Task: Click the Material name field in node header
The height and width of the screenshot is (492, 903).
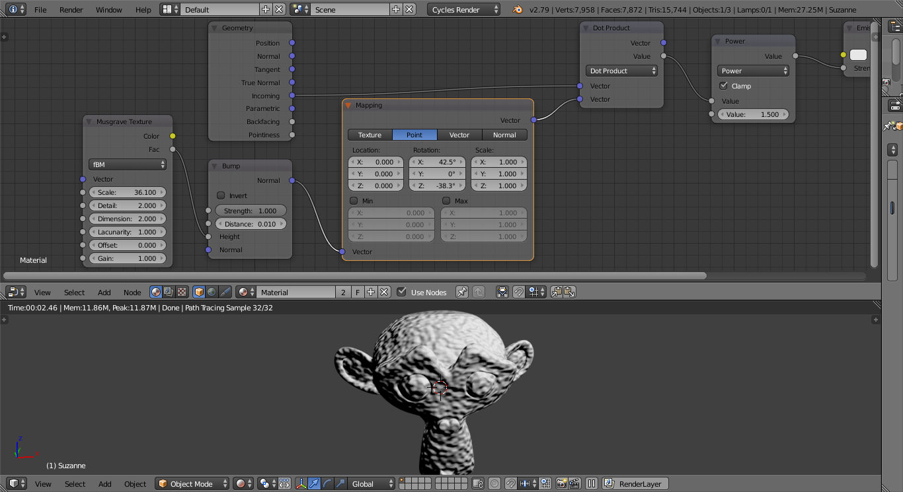Action: [x=295, y=292]
